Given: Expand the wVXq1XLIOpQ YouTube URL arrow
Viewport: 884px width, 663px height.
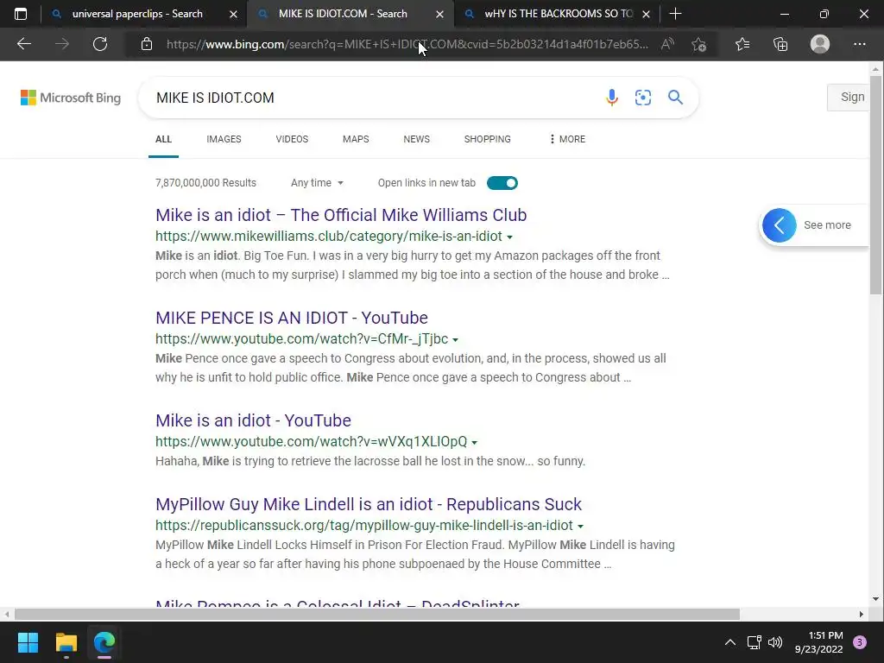Looking at the screenshot, I should pyautogui.click(x=475, y=442).
